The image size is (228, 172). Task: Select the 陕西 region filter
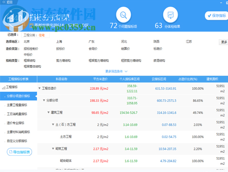point(156,42)
